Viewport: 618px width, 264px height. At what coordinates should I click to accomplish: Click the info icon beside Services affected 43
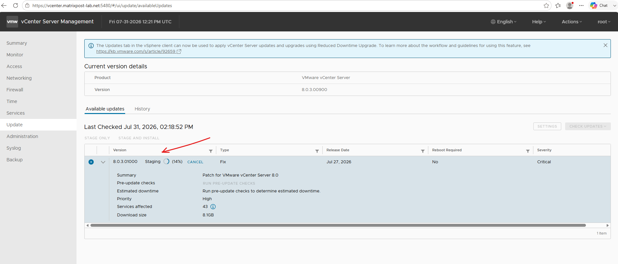(x=213, y=207)
